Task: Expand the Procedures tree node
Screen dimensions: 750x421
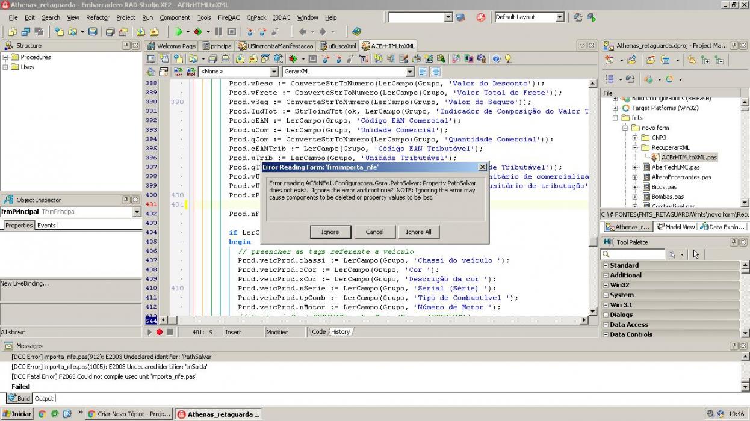Action: pyautogui.click(x=5, y=57)
